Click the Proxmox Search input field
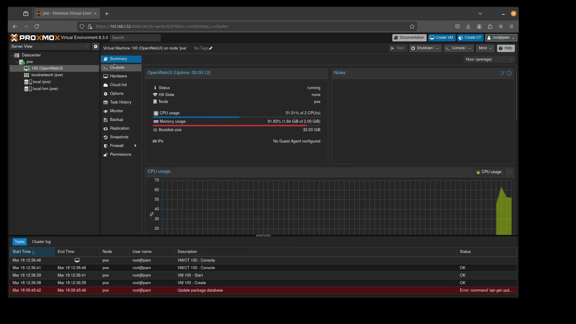This screenshot has height=324, width=576. pyautogui.click(x=135, y=38)
